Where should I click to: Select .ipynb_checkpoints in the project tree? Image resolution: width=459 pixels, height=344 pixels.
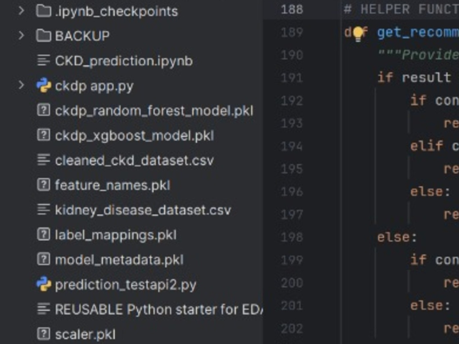coord(116,11)
